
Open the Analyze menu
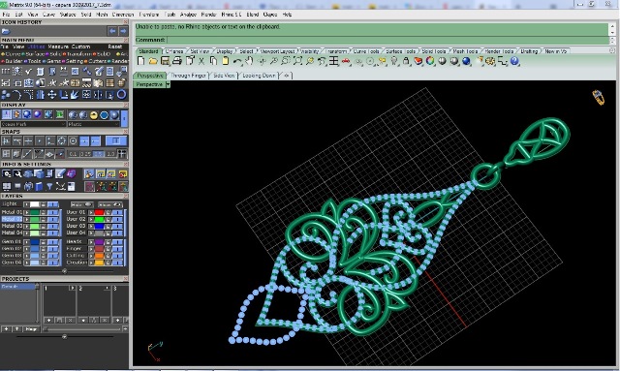[x=188, y=15]
